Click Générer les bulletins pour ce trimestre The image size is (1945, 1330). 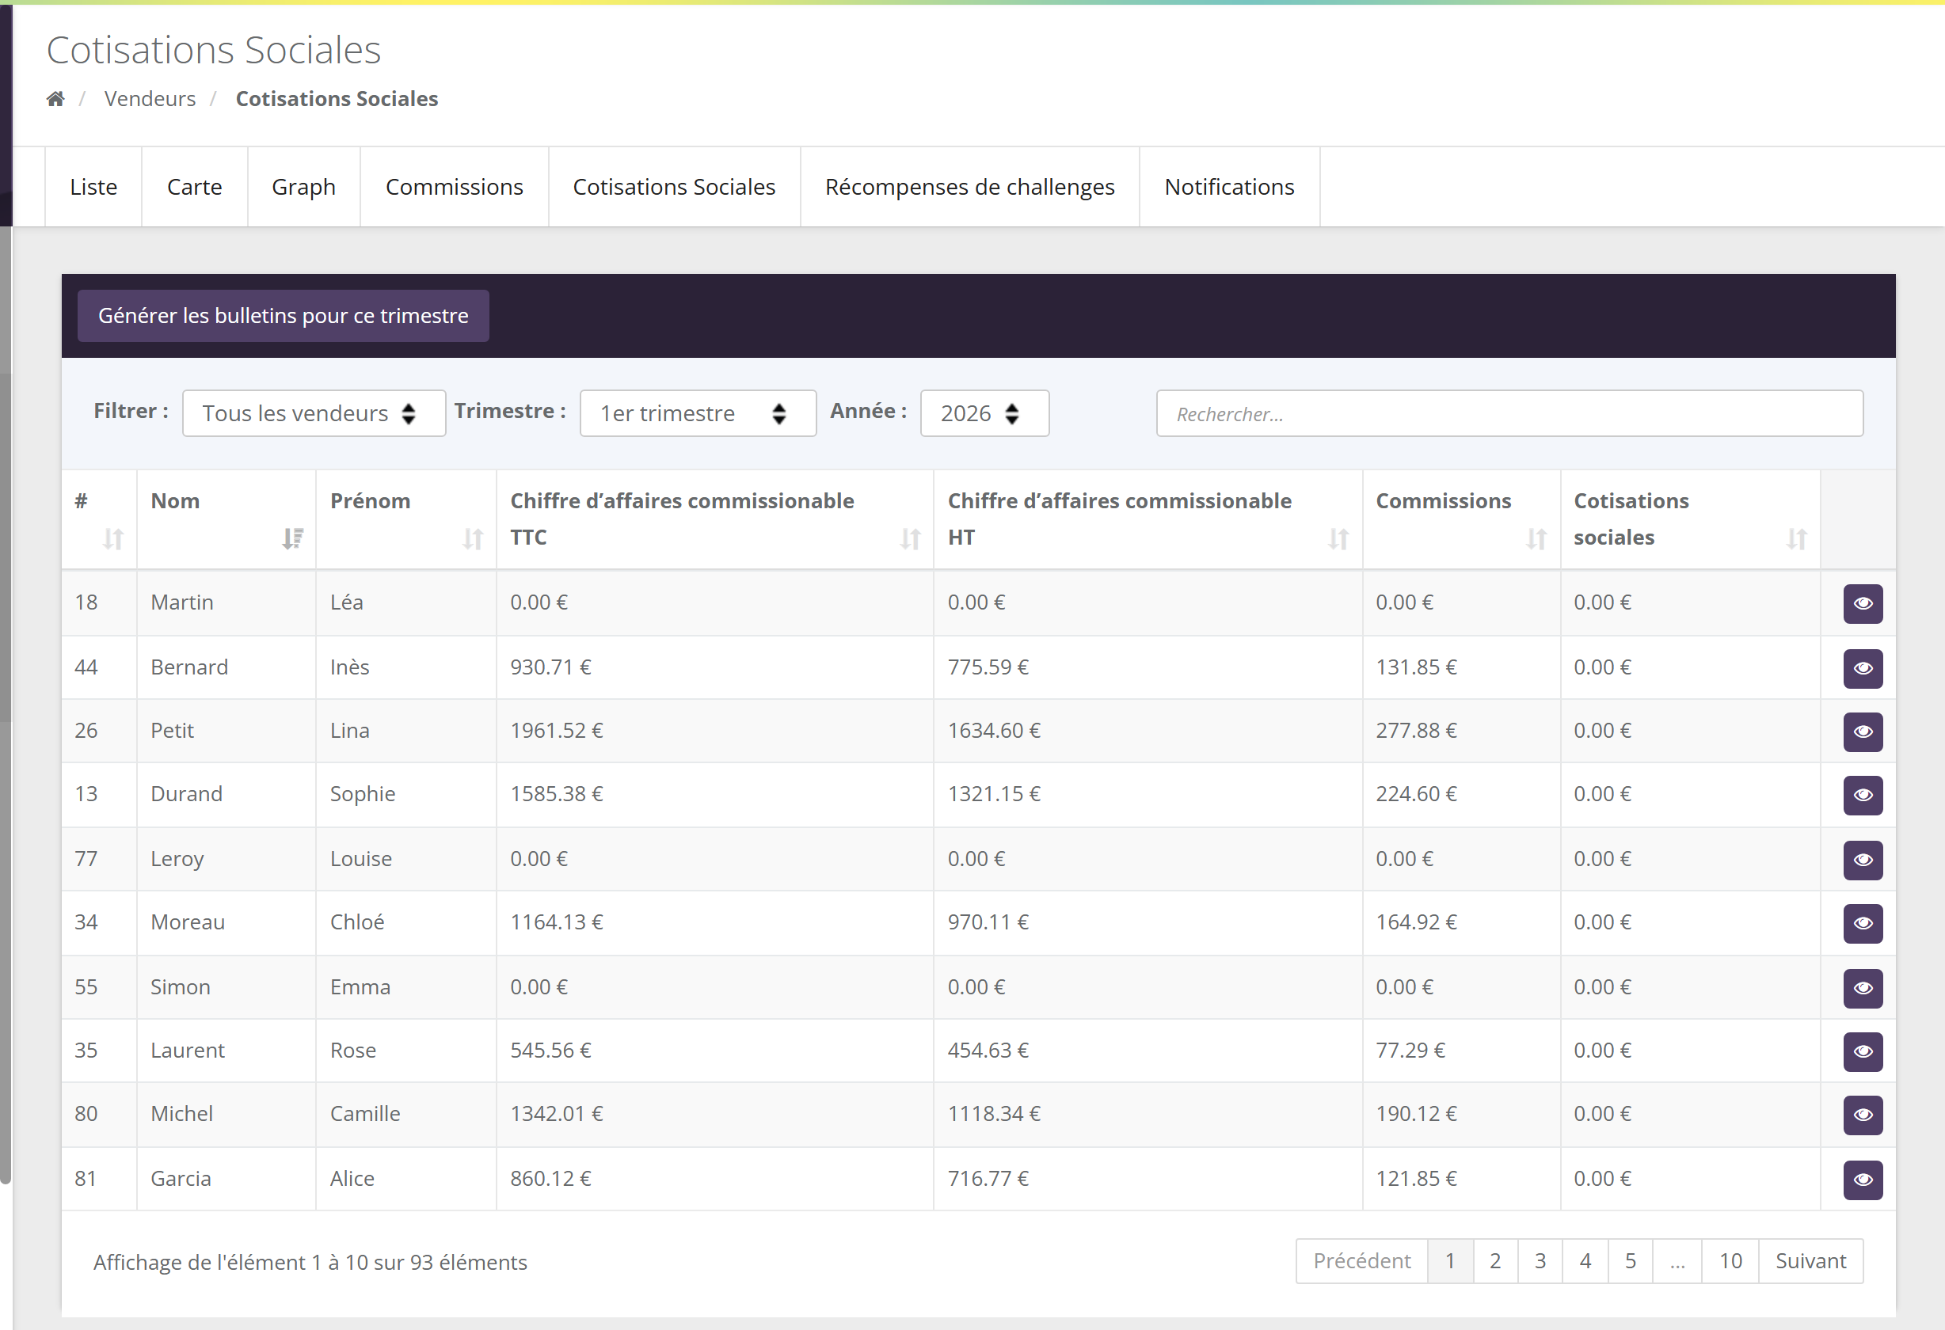pos(283,315)
